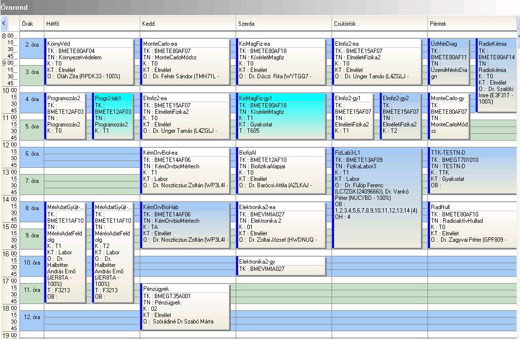Screen dimensions: 520x339
Task: Open the Elmfiz2-ea entry in Csütörtök column
Action: (377, 62)
